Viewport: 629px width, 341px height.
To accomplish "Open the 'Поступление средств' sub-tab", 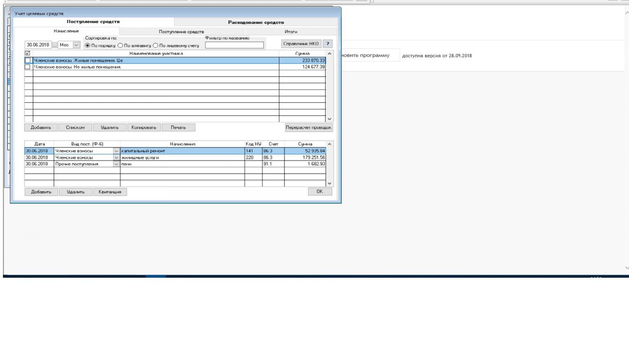I will tap(181, 31).
